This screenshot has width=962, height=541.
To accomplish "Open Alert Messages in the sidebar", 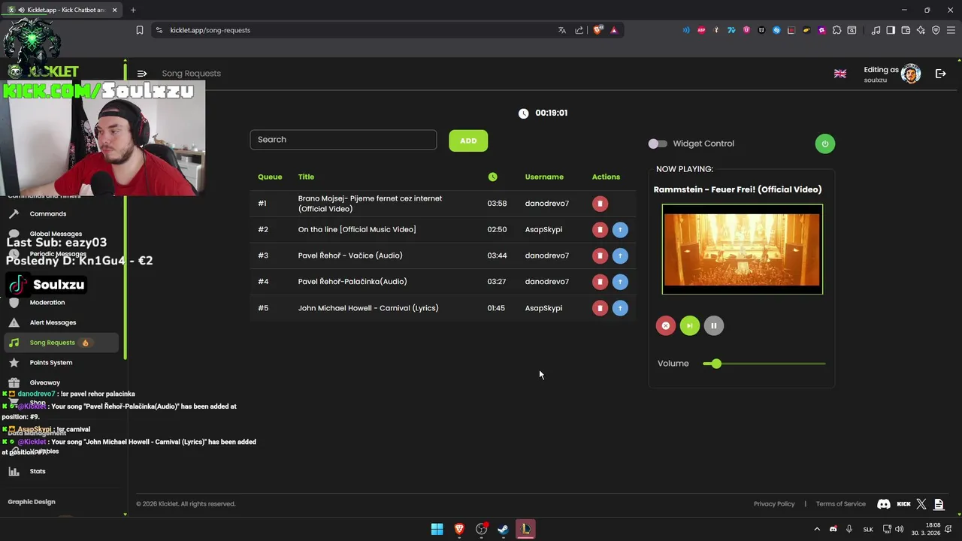I will pyautogui.click(x=53, y=323).
